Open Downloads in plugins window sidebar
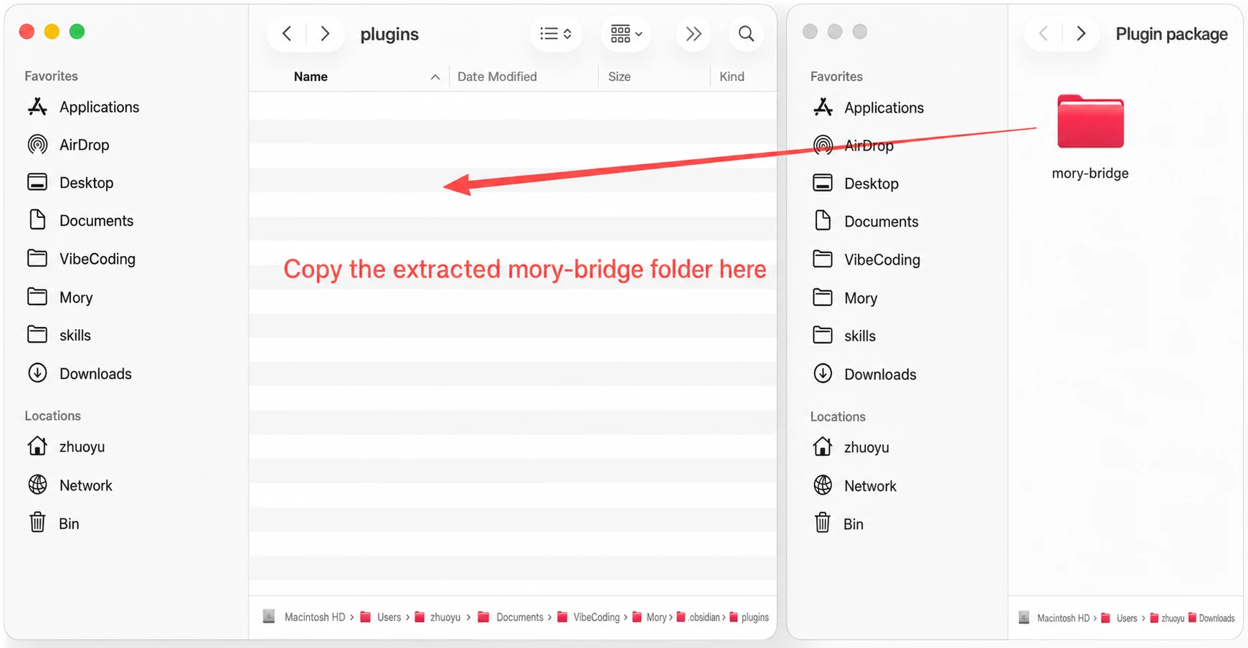 79,373
